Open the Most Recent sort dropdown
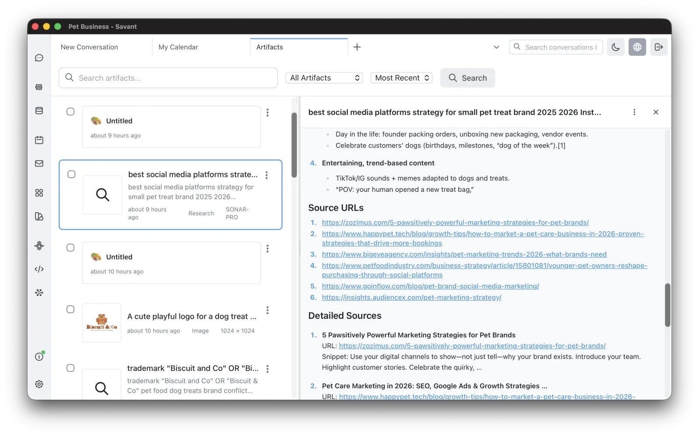The width and height of the screenshot is (699, 436). [401, 78]
